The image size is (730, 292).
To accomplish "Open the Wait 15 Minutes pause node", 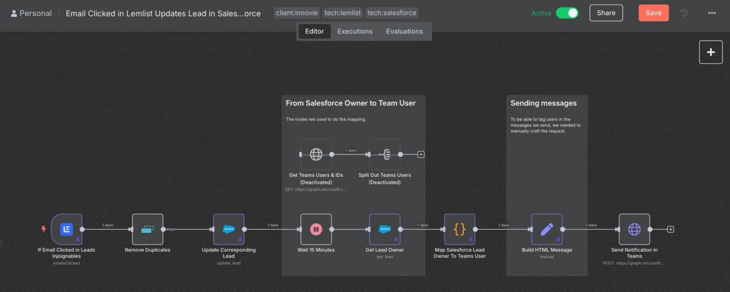I will pyautogui.click(x=316, y=229).
